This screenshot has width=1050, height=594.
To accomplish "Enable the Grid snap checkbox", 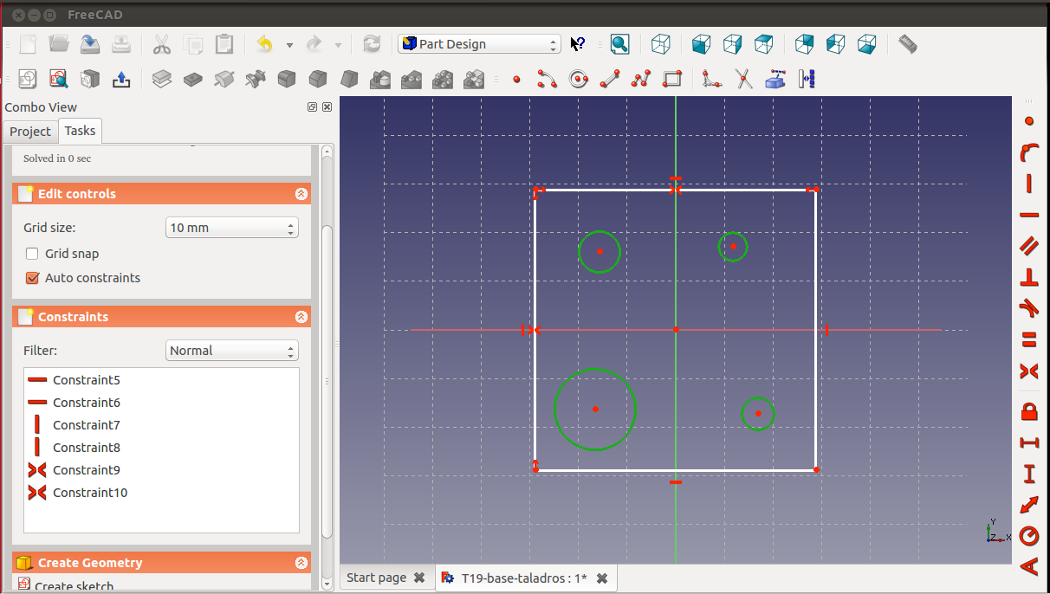I will coord(33,254).
